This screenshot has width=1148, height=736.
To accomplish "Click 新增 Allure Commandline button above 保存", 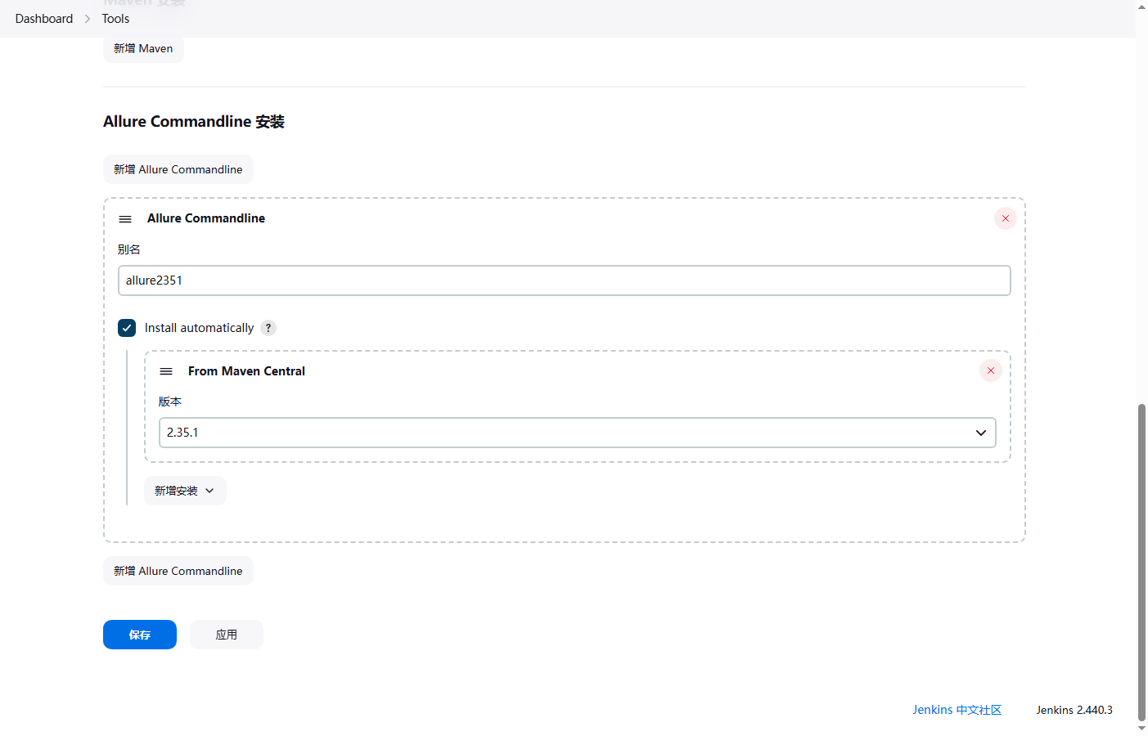I will pos(178,571).
